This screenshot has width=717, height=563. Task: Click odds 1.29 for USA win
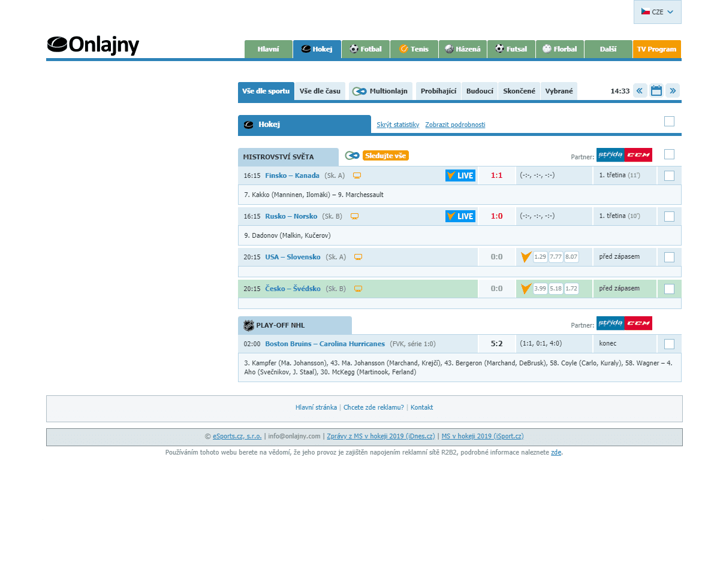[x=540, y=257]
